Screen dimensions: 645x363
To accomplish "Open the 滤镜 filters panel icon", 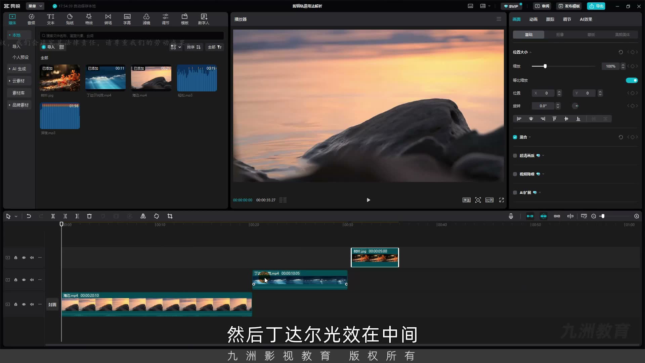I will (x=146, y=19).
